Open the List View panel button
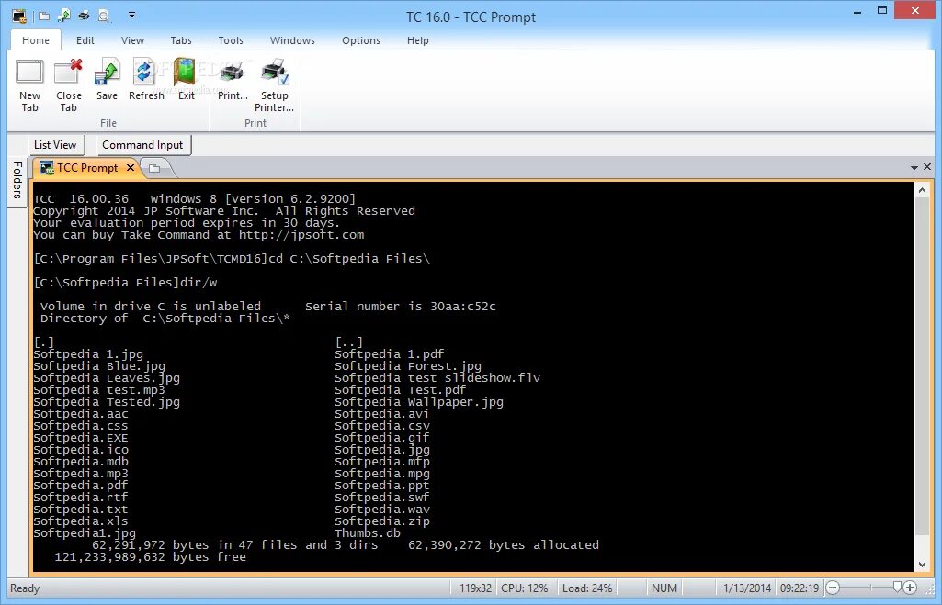This screenshot has height=605, width=942. click(55, 145)
